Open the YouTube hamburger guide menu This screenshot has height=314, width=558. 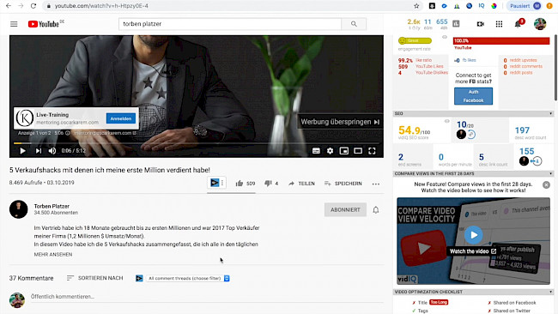tap(14, 24)
